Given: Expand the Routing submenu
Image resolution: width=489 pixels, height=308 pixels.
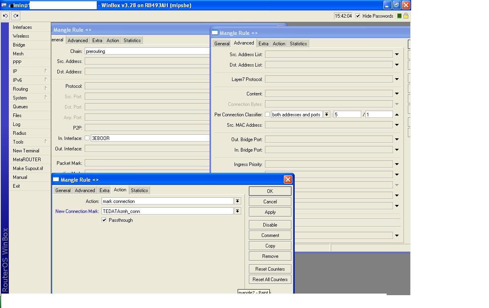Looking at the screenshot, I should [x=30, y=89].
